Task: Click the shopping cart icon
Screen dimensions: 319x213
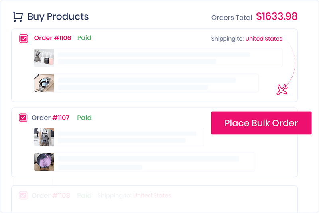Action: [18, 17]
